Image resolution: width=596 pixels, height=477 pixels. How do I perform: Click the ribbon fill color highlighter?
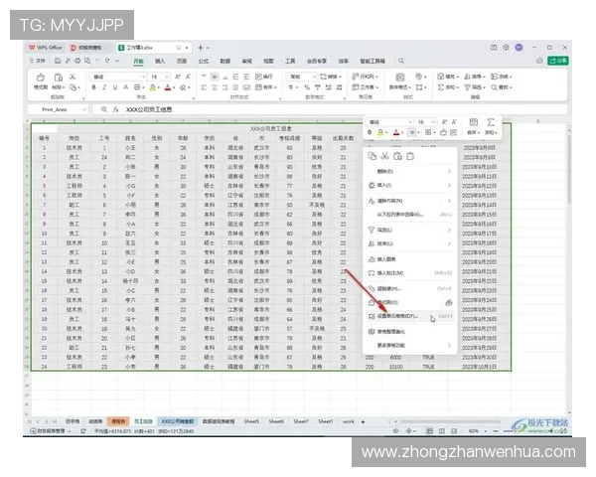pos(152,87)
